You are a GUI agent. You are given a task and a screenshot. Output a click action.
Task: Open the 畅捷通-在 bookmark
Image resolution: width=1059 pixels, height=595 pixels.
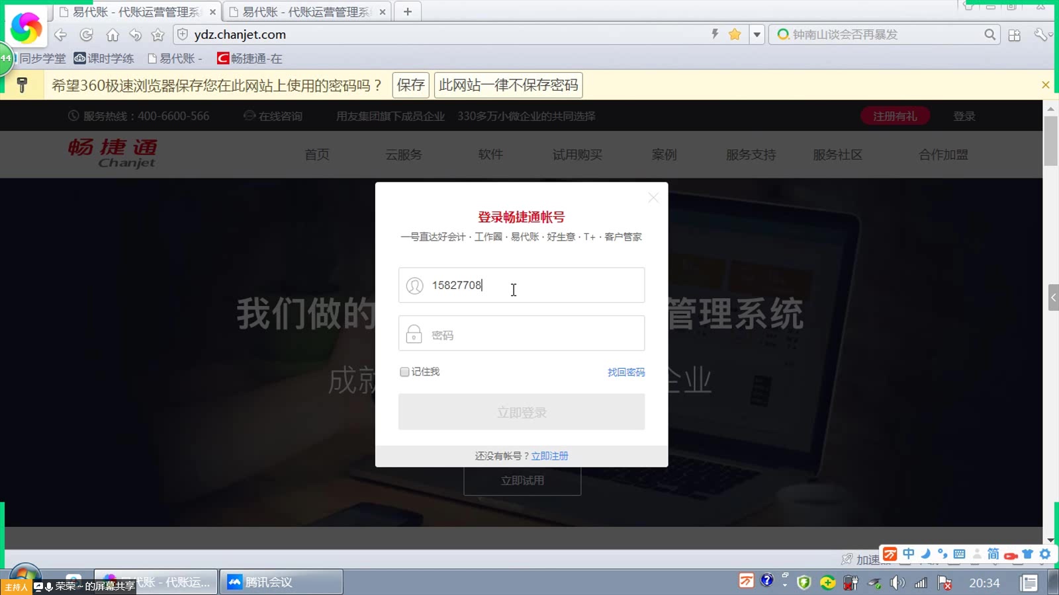250,58
